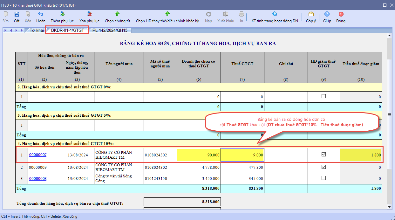The width and height of the screenshot is (395, 220).
Task: Check HĐ giảm thuế for invoice 00000008
Action: pyautogui.click(x=323, y=178)
